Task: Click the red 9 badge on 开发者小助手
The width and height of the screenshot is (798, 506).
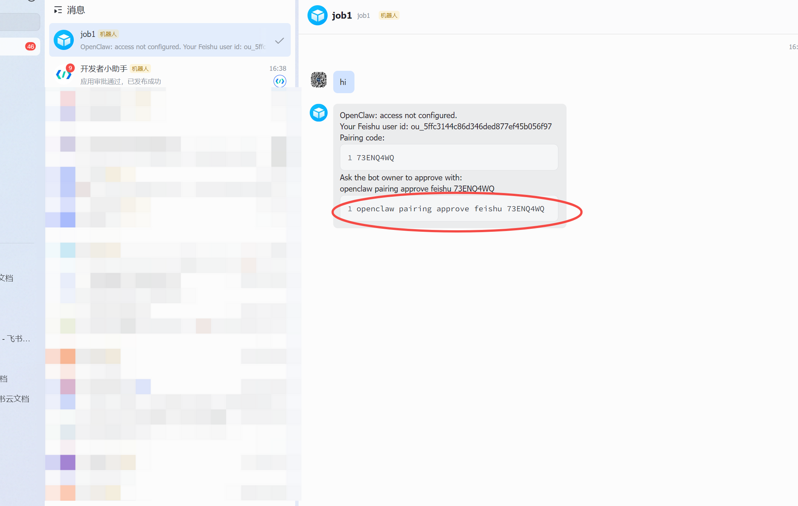Action: click(70, 68)
